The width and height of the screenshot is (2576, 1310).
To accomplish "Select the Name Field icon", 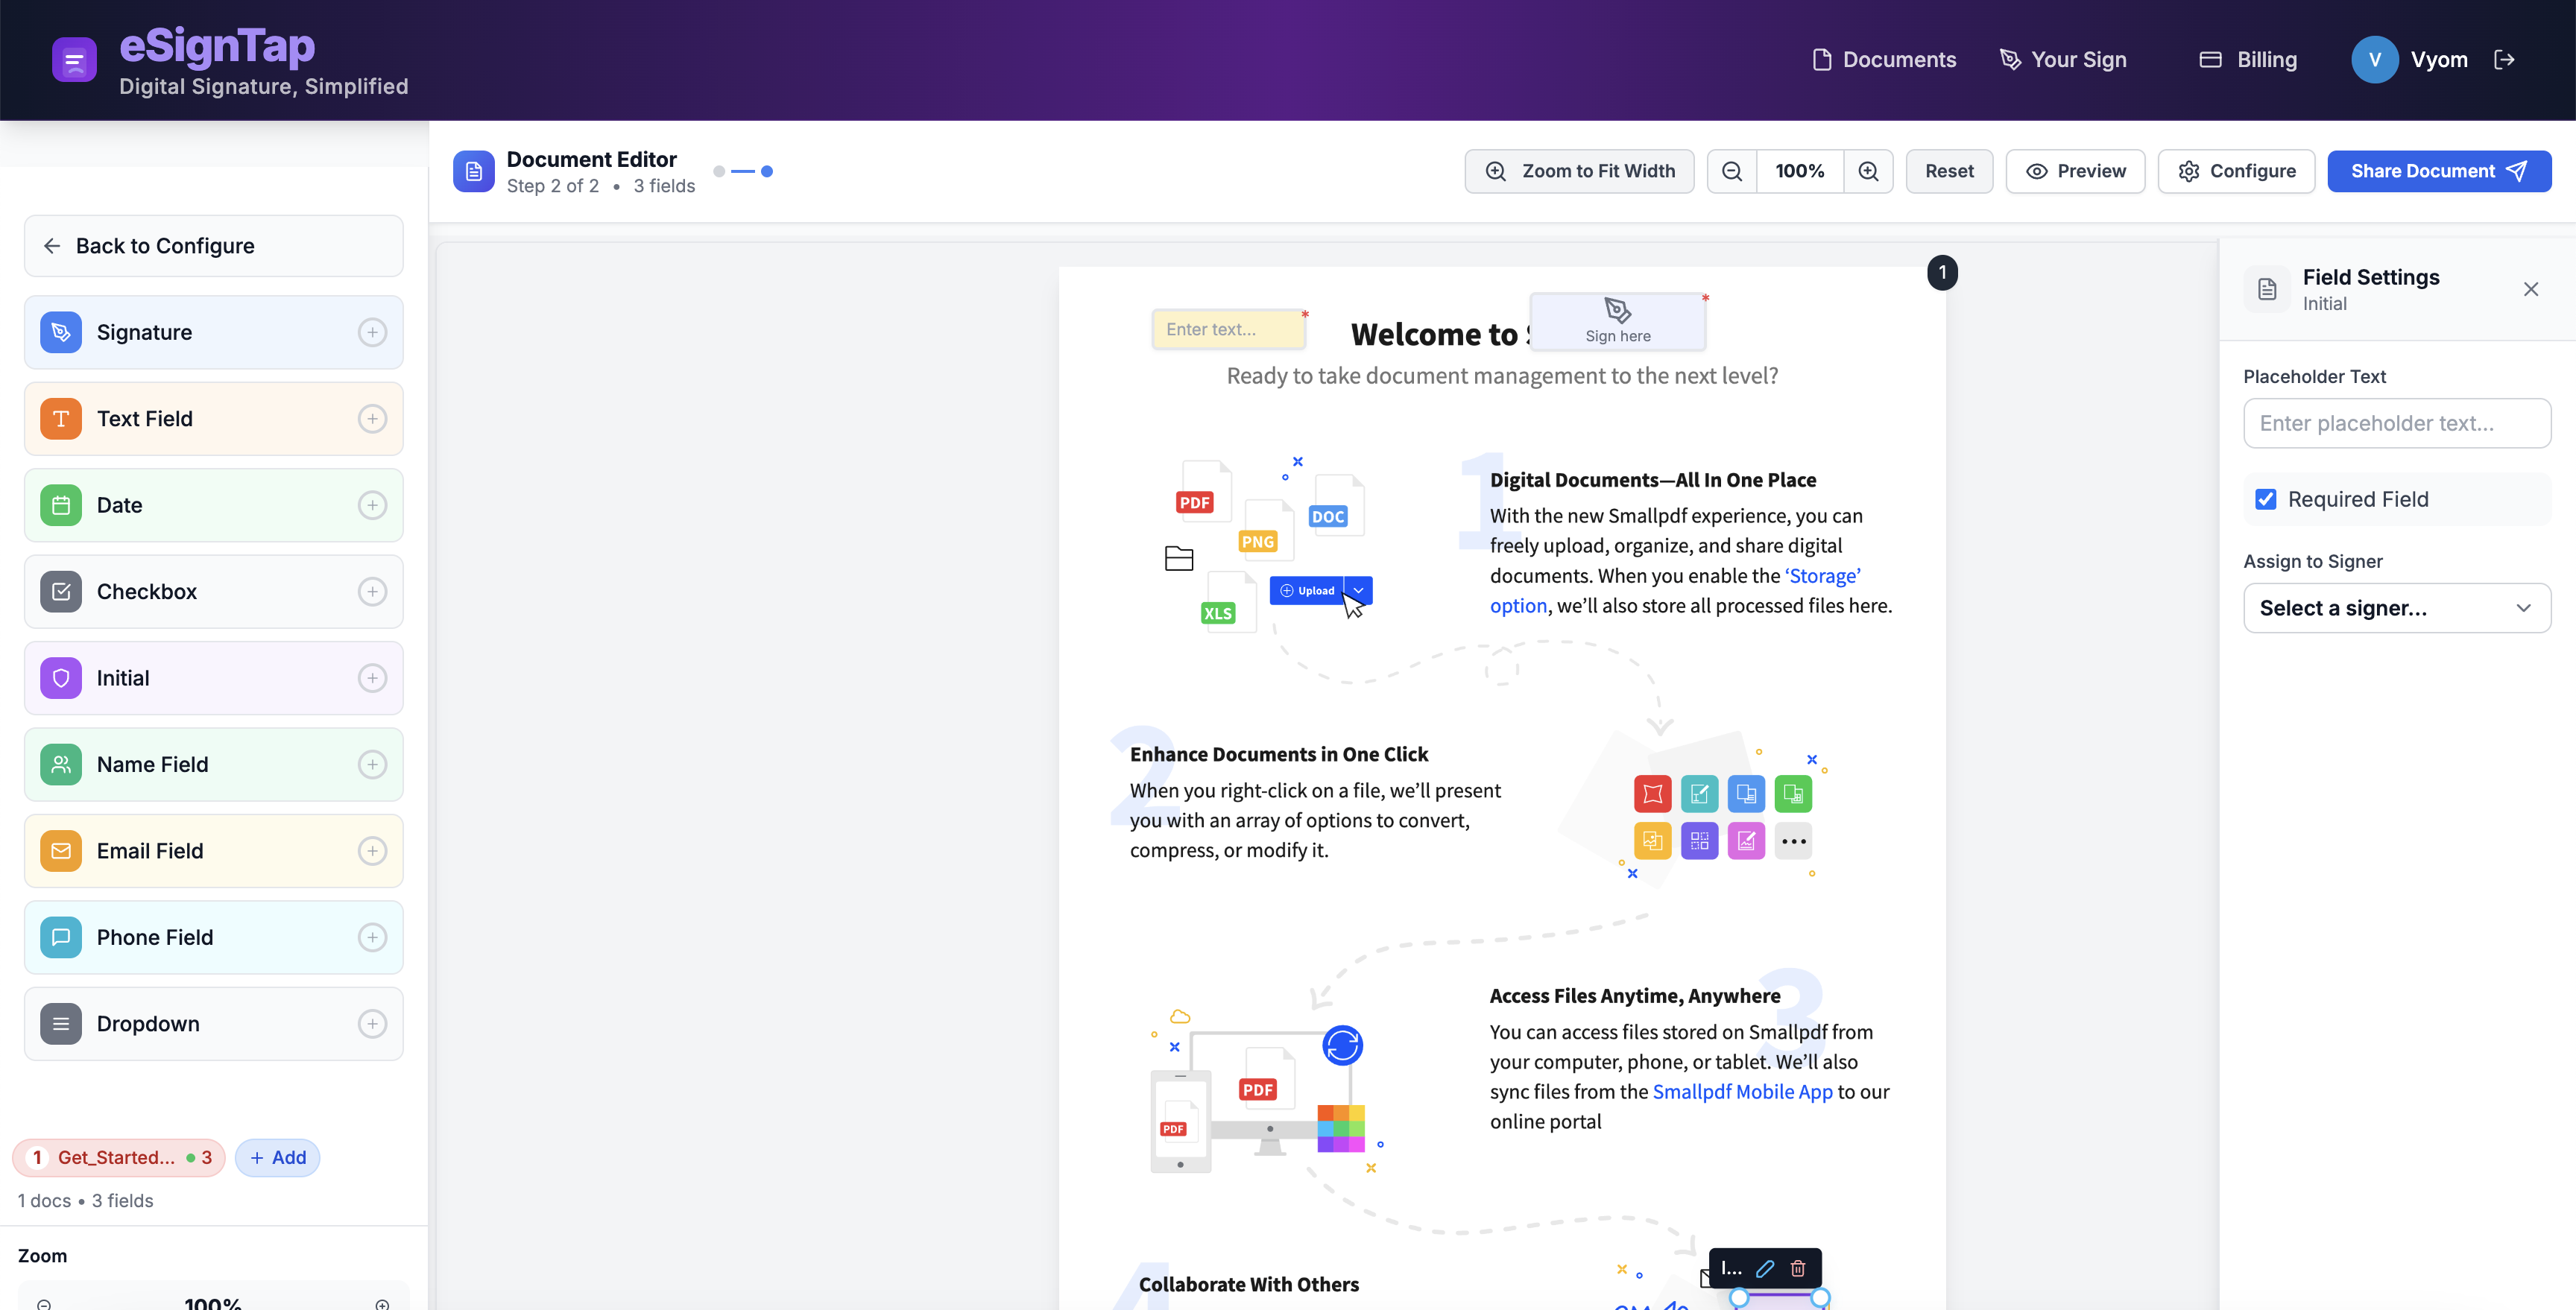I will point(61,765).
